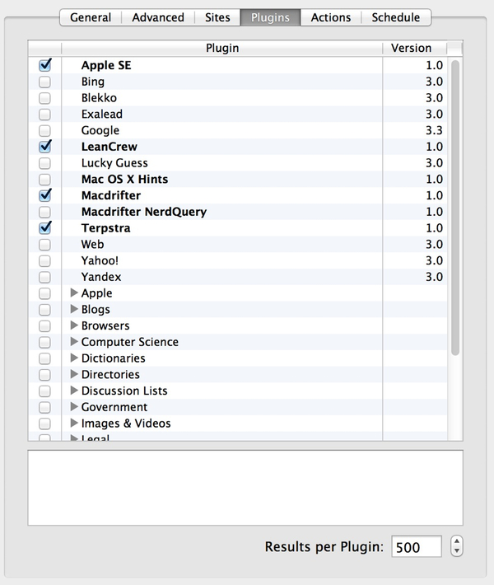The width and height of the screenshot is (494, 585).
Task: Select the Yahoo! plugin name
Action: 100,260
